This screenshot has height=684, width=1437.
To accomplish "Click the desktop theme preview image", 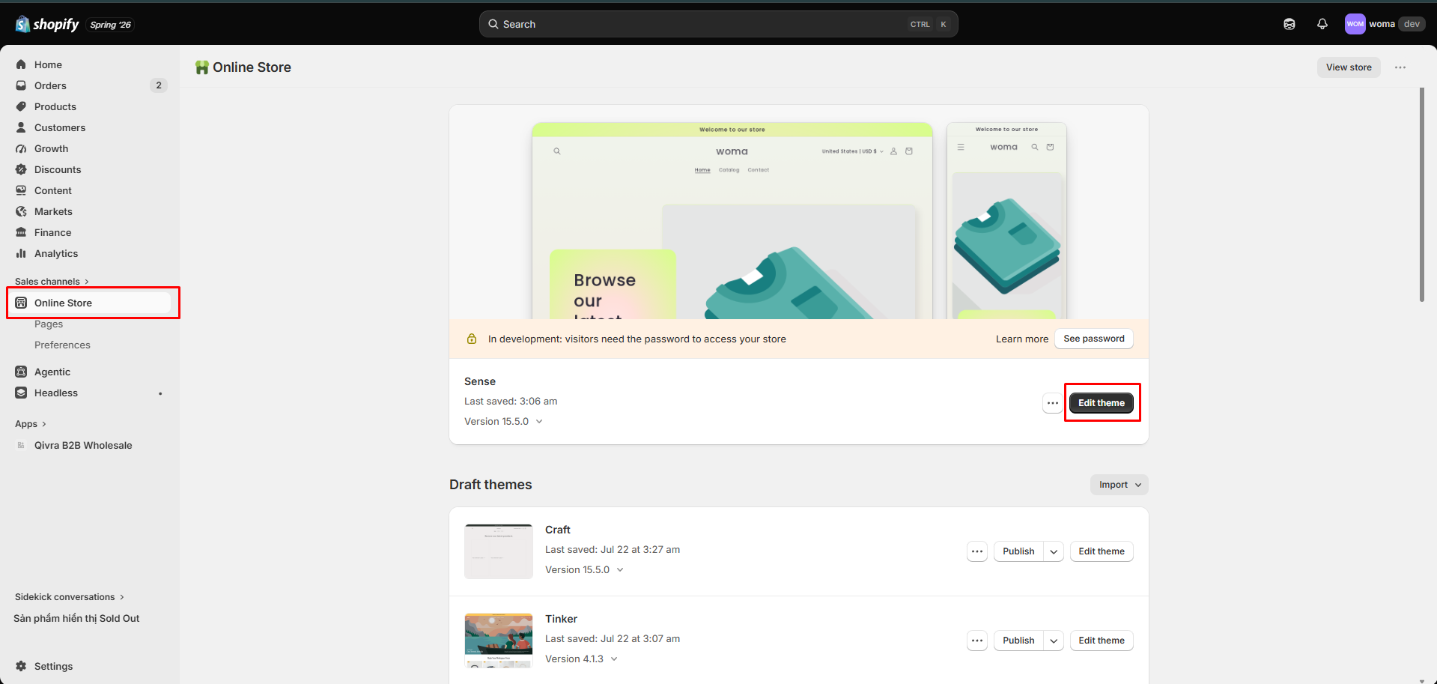I will coord(732,221).
